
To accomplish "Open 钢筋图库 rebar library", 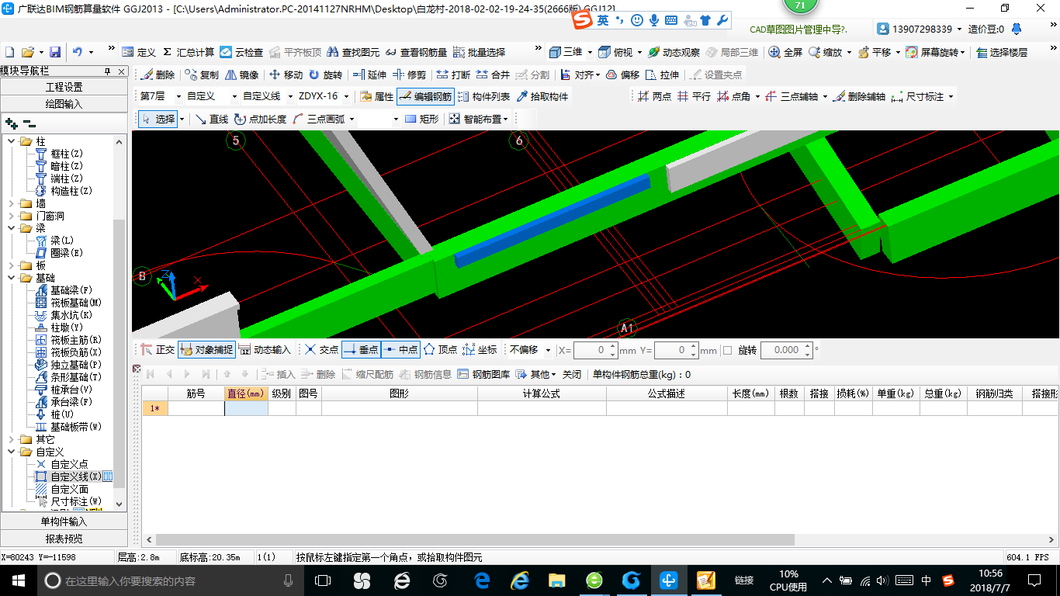I will [483, 374].
